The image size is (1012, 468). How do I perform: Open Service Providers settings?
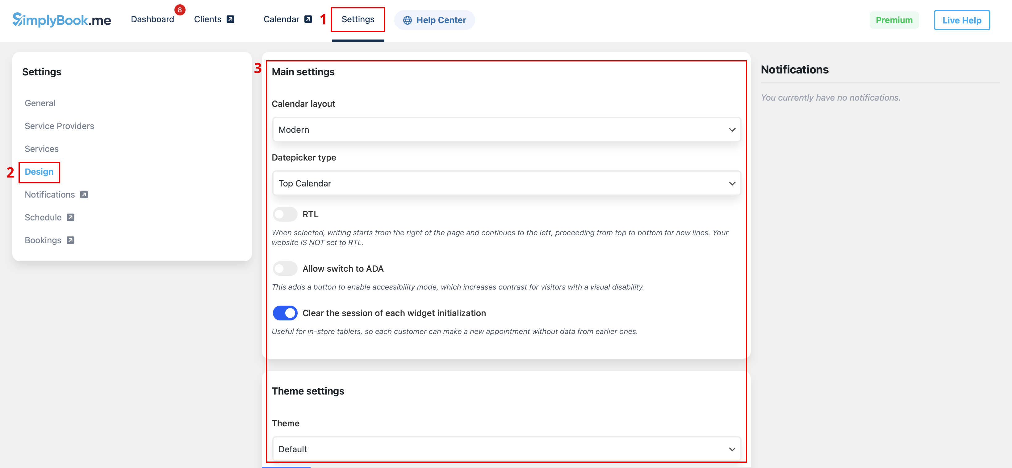[59, 126]
